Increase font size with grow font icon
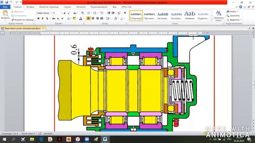255x143 pixels. (65, 13)
